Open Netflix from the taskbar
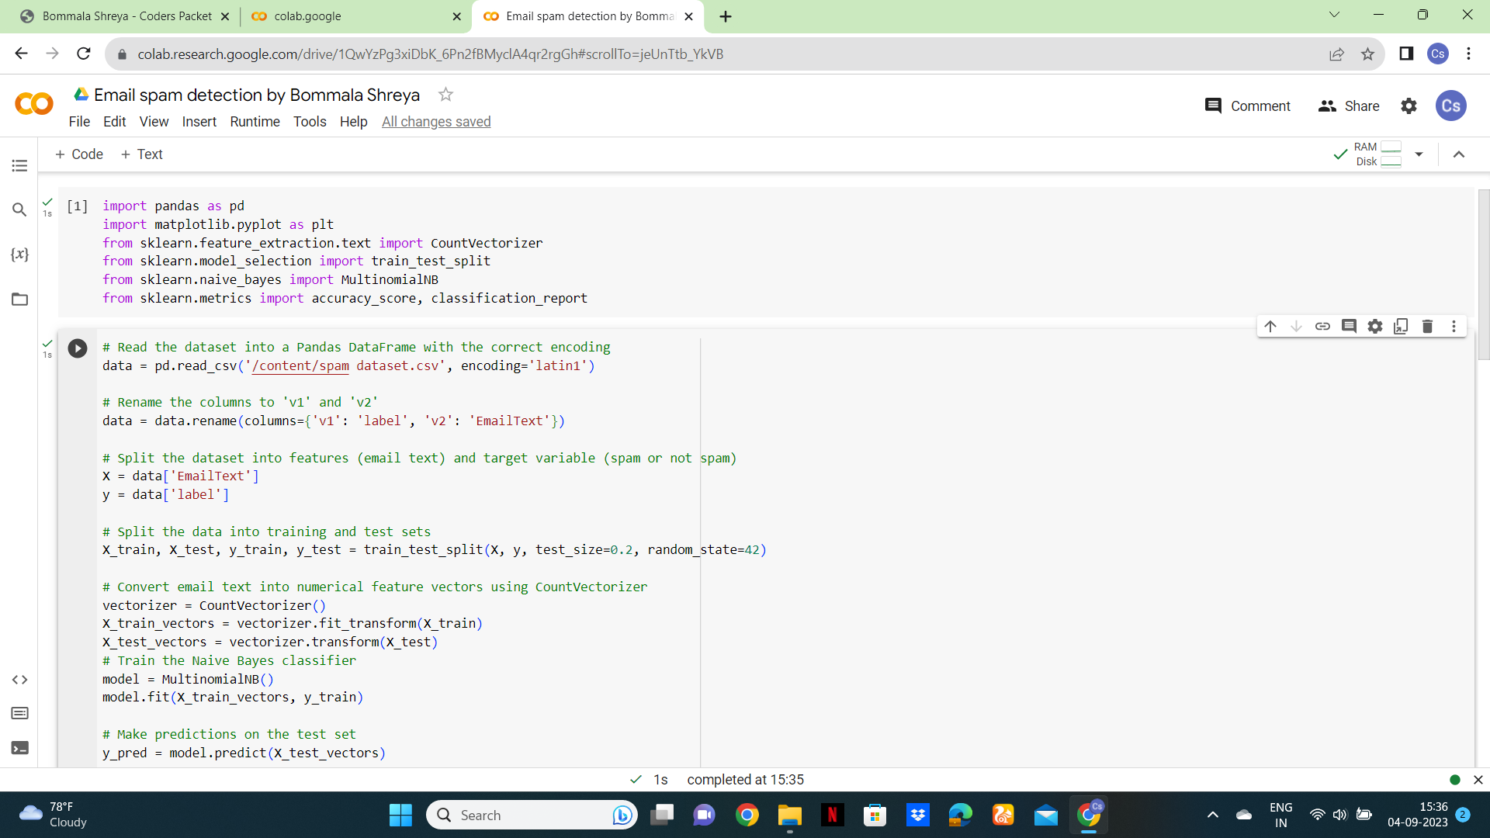This screenshot has height=838, width=1490. pos(832,815)
